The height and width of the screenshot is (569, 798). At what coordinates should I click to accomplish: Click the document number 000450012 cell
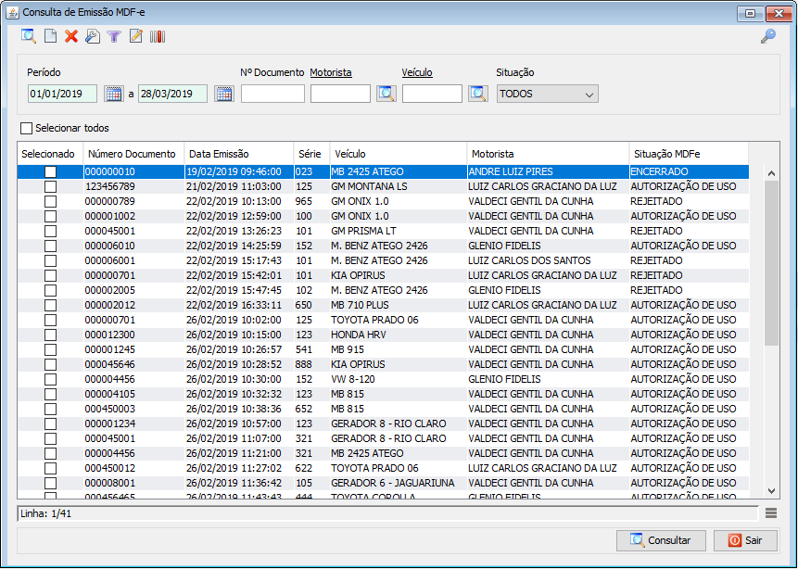[x=133, y=468]
